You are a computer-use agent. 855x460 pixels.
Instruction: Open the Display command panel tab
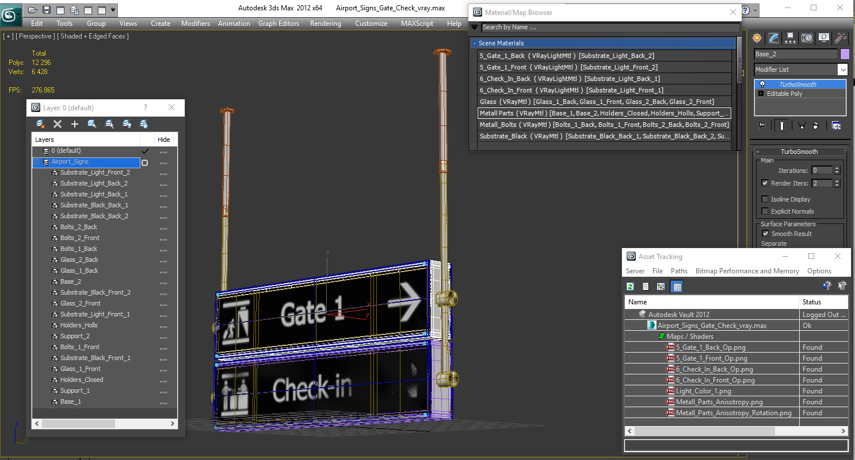tap(824, 38)
